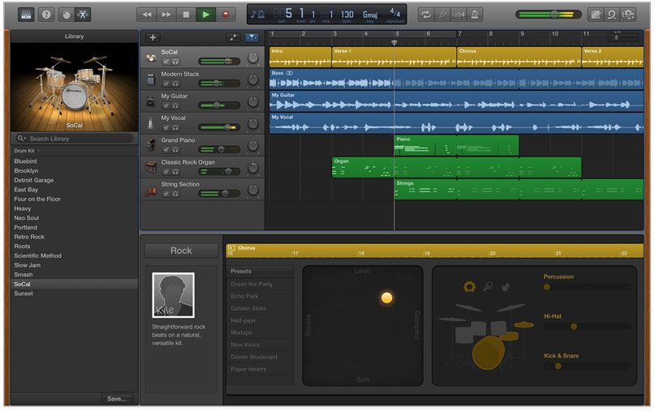Click the Add Track plus button
Screen dimensions: 655x412
point(153,37)
